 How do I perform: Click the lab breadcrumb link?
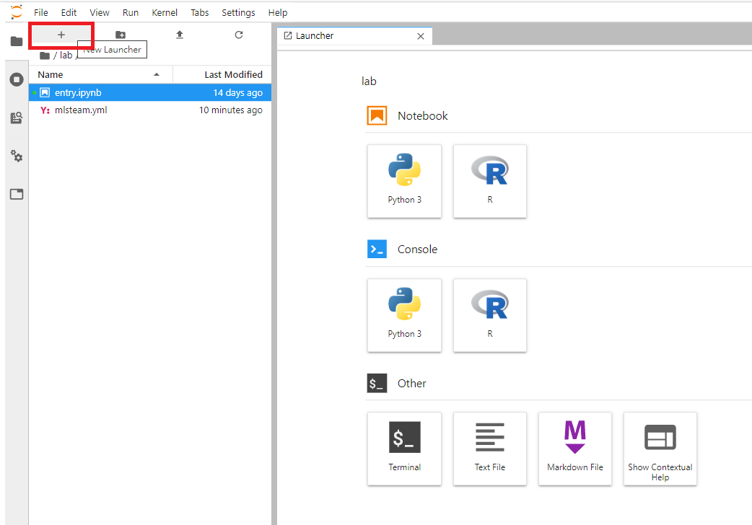coord(66,56)
